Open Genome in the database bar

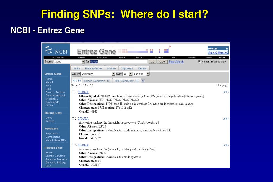(140, 57)
